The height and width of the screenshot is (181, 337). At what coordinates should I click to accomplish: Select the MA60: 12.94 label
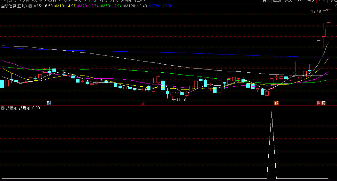point(111,6)
